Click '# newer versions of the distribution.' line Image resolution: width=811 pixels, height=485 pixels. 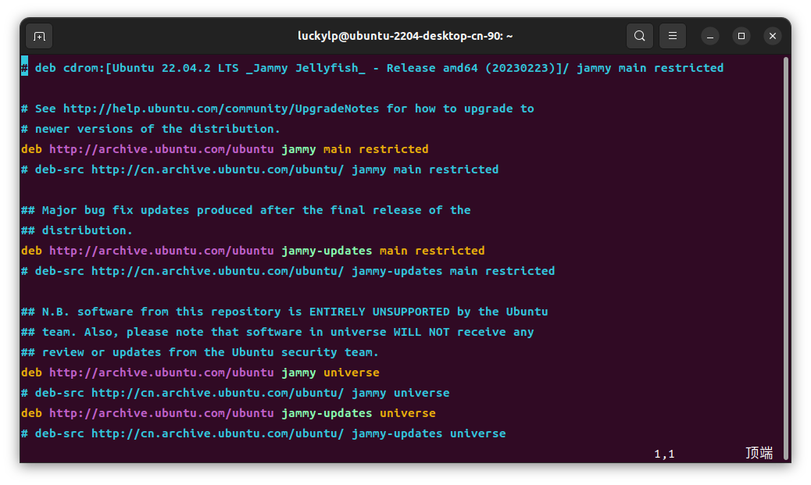151,129
